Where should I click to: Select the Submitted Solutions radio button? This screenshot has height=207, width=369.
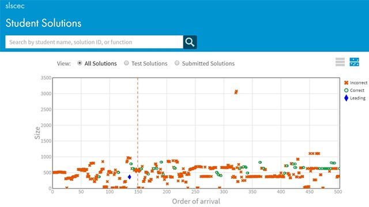(177, 63)
